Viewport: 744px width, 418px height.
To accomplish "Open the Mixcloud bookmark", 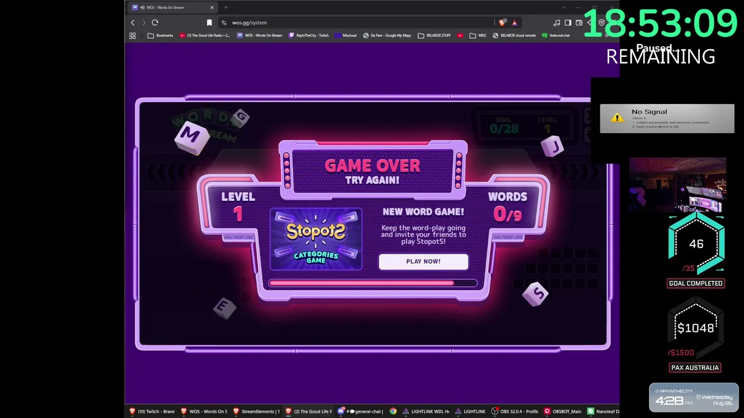I will (x=345, y=35).
